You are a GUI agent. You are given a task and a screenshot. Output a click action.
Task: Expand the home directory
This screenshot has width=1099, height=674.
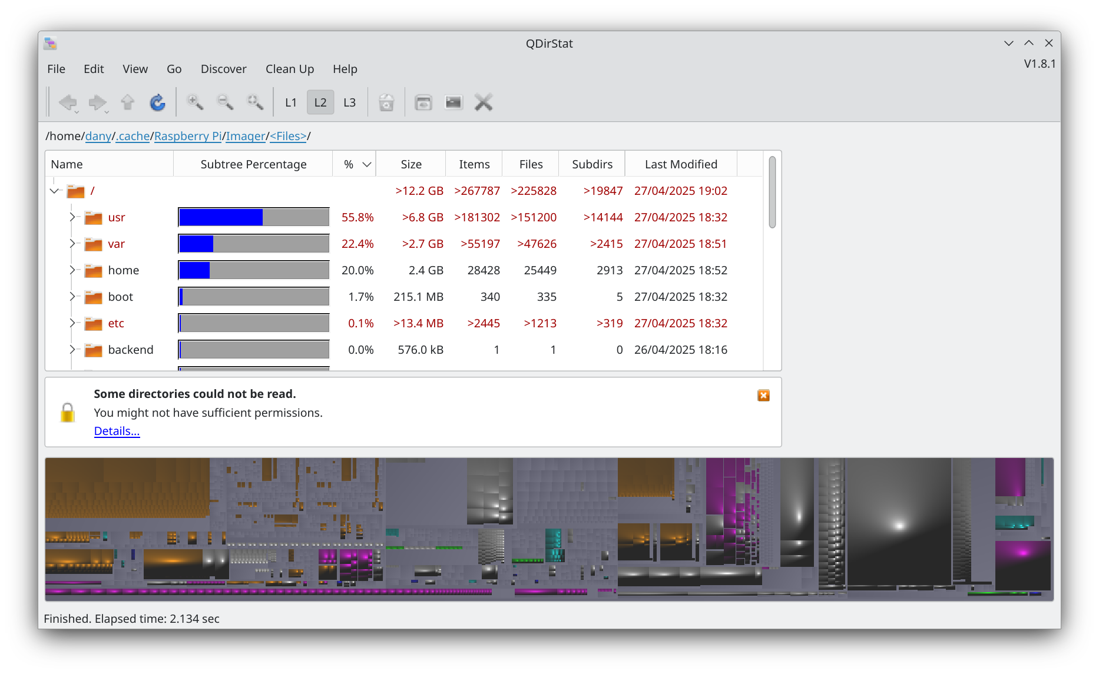(72, 270)
